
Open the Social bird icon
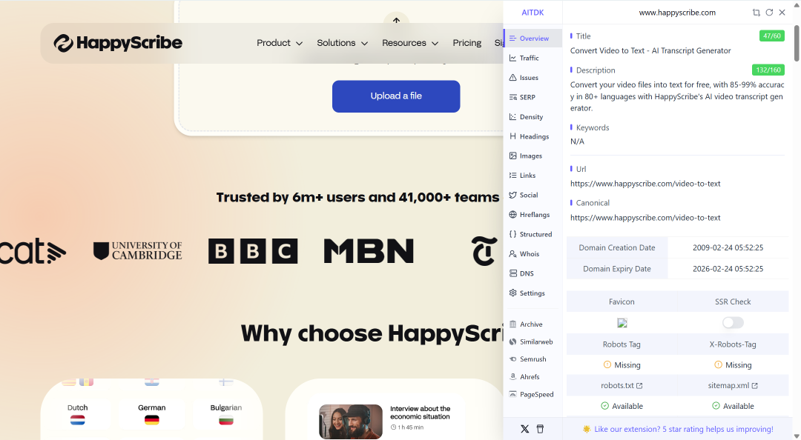513,195
